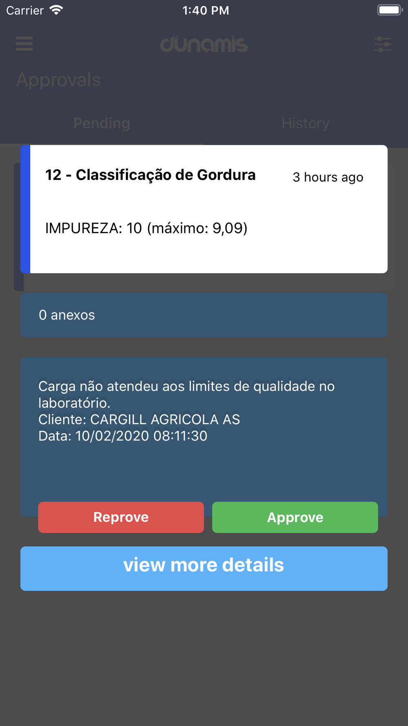This screenshot has width=408, height=726.
Task: Switch to the Pending tab
Action: click(102, 123)
